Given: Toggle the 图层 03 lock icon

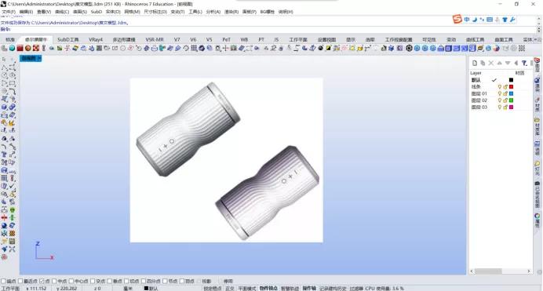Looking at the screenshot, I should [505, 107].
